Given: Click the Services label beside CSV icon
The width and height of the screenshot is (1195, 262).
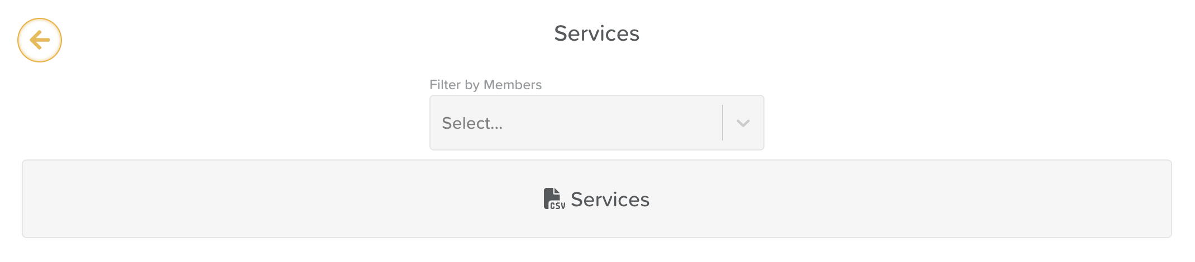Looking at the screenshot, I should [x=610, y=200].
